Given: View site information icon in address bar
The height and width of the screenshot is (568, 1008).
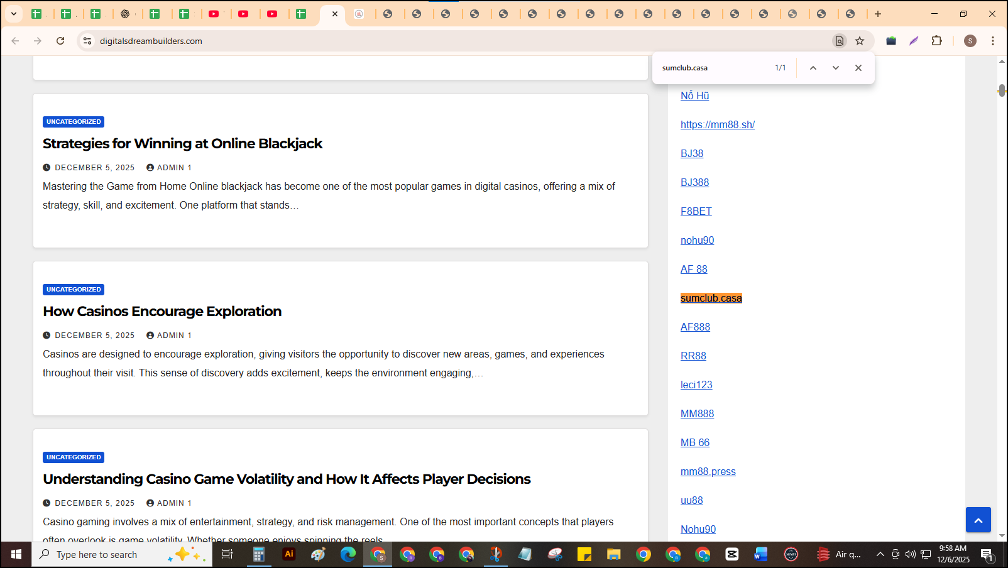Looking at the screenshot, I should click(87, 41).
